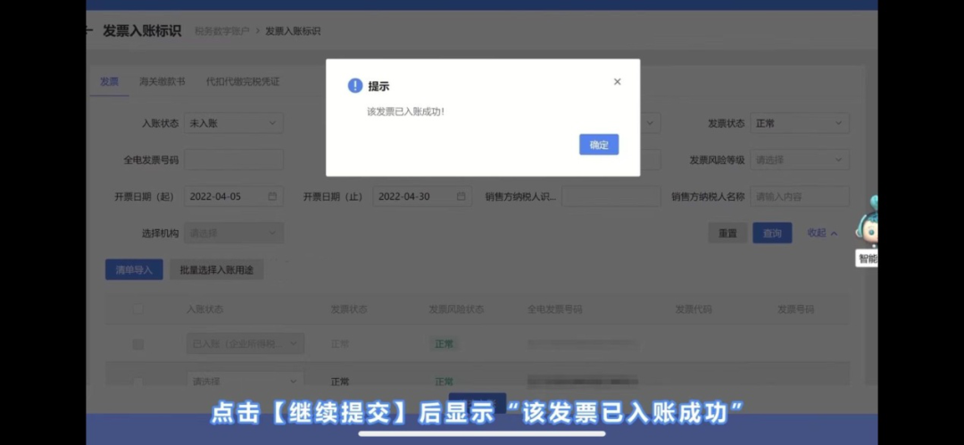Click the 清单导入 button
This screenshot has height=445, width=964.
pos(134,270)
